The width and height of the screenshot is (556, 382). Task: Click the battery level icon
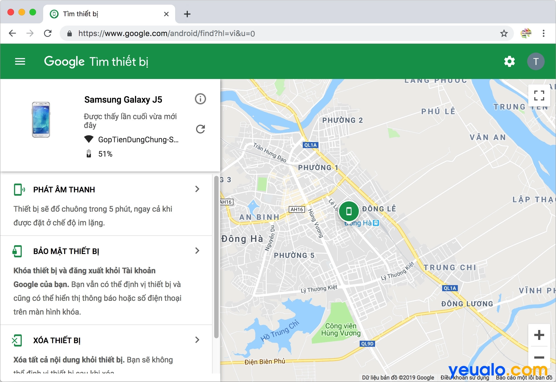point(89,154)
